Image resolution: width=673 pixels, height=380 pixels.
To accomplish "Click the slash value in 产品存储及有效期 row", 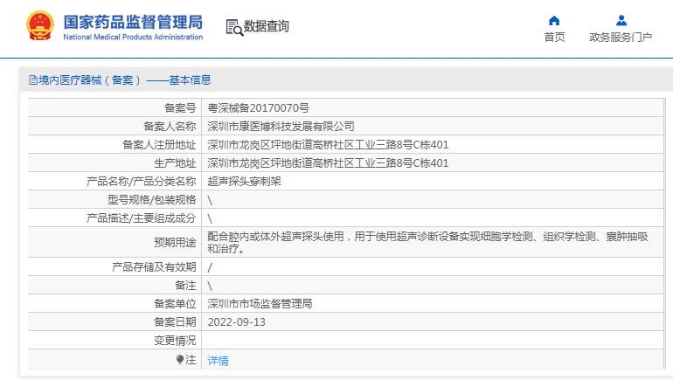I will click(x=210, y=267).
